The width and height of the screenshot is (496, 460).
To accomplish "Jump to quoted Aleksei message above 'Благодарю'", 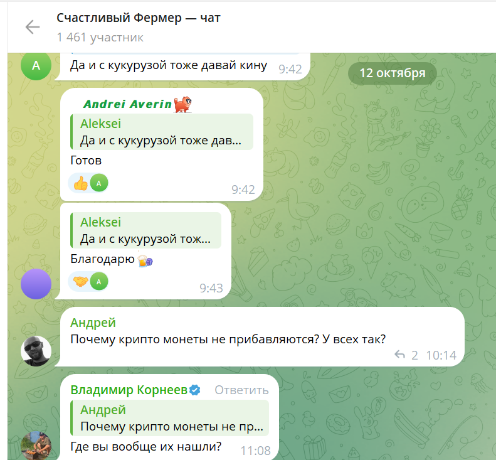I will tap(146, 230).
